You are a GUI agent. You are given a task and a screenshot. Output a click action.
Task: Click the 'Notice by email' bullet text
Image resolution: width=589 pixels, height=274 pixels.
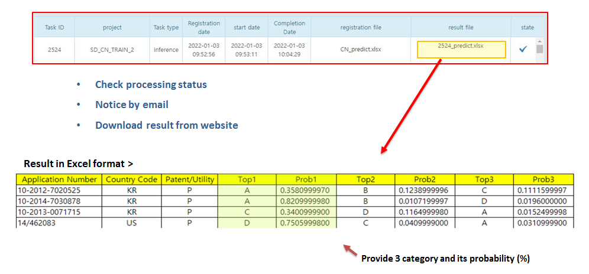pos(132,105)
